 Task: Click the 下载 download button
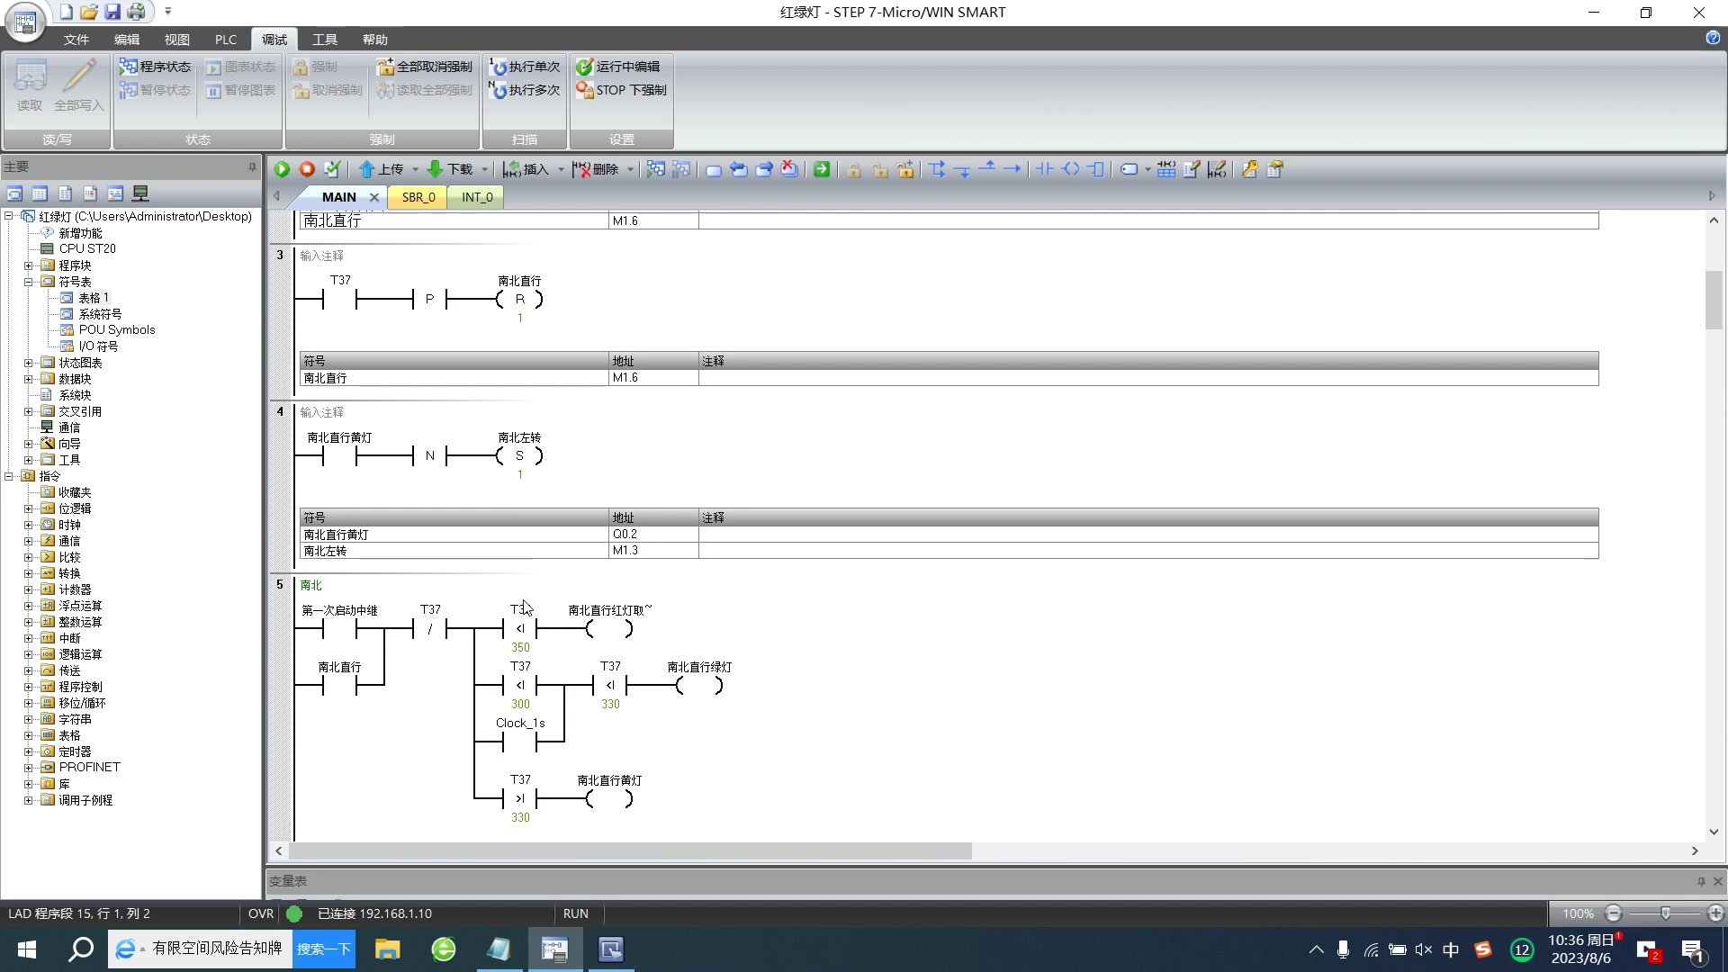pos(450,169)
